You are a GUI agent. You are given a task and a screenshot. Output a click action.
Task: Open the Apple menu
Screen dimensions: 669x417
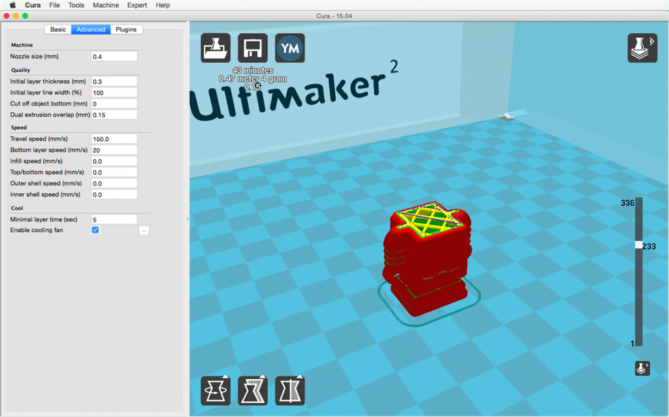click(x=13, y=5)
